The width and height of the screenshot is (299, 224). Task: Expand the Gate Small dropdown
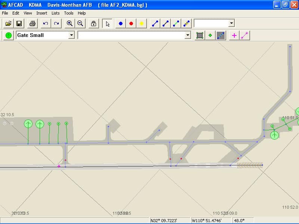tap(71, 35)
